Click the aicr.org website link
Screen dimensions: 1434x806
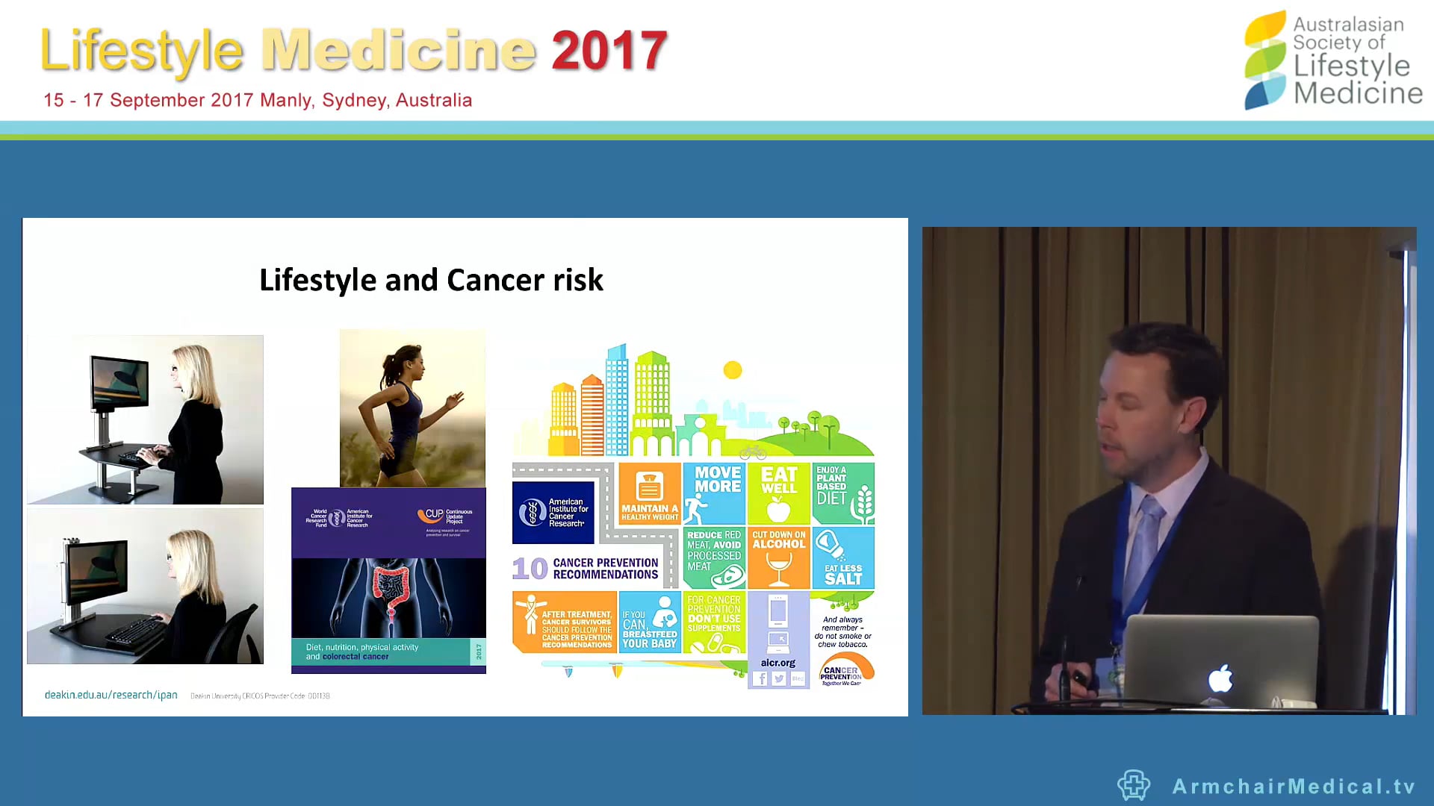[x=778, y=663]
